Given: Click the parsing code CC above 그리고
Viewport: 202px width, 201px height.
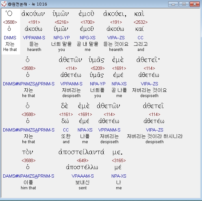Looking at the screenshot, I should pyautogui.click(x=140, y=38).
